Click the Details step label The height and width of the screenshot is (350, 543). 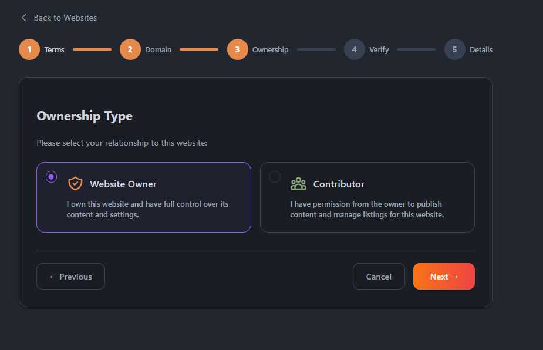click(x=480, y=49)
